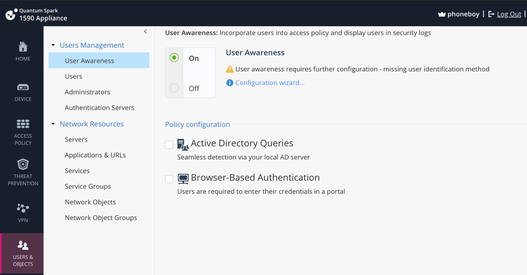Image resolution: width=527 pixels, height=275 pixels.
Task: Click 'Users are required to enter their credentials' text
Action: click(261, 191)
